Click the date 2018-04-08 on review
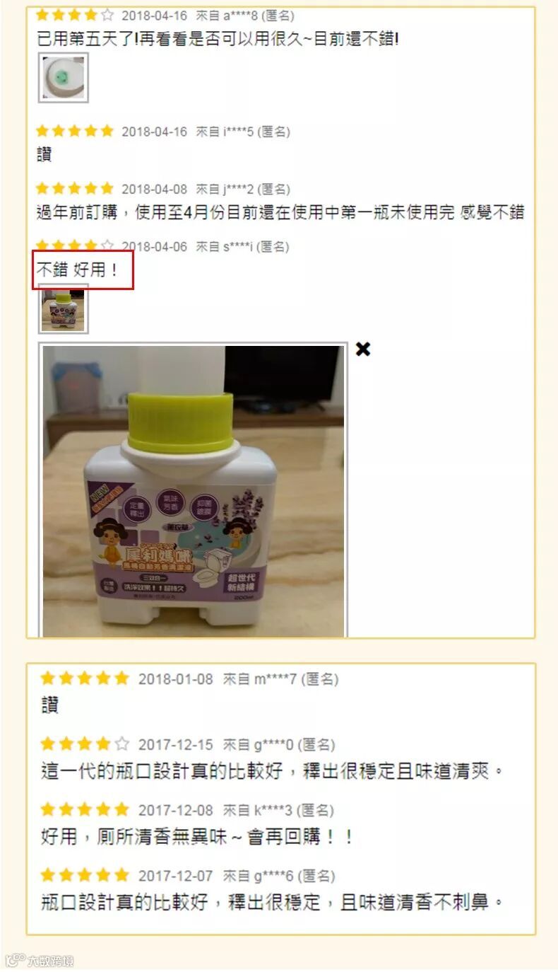 point(154,189)
